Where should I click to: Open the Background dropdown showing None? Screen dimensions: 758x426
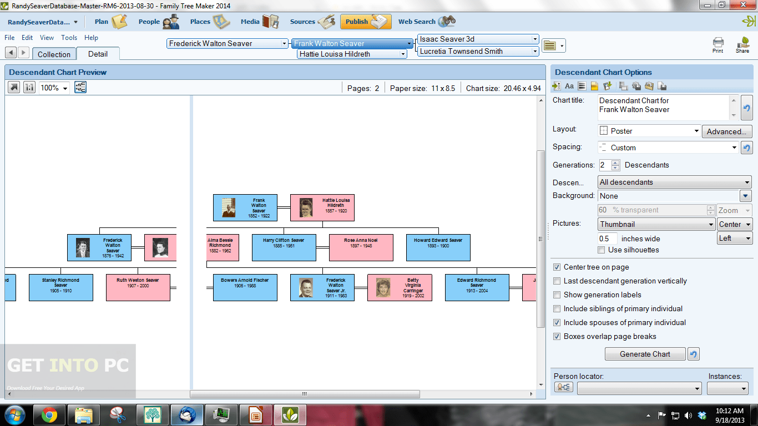(674, 196)
